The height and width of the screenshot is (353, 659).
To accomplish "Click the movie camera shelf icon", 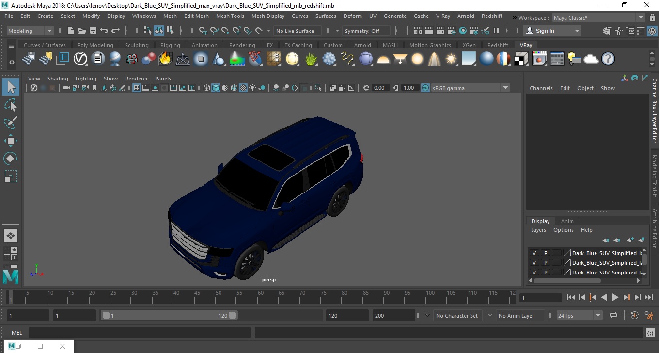I will (132, 59).
